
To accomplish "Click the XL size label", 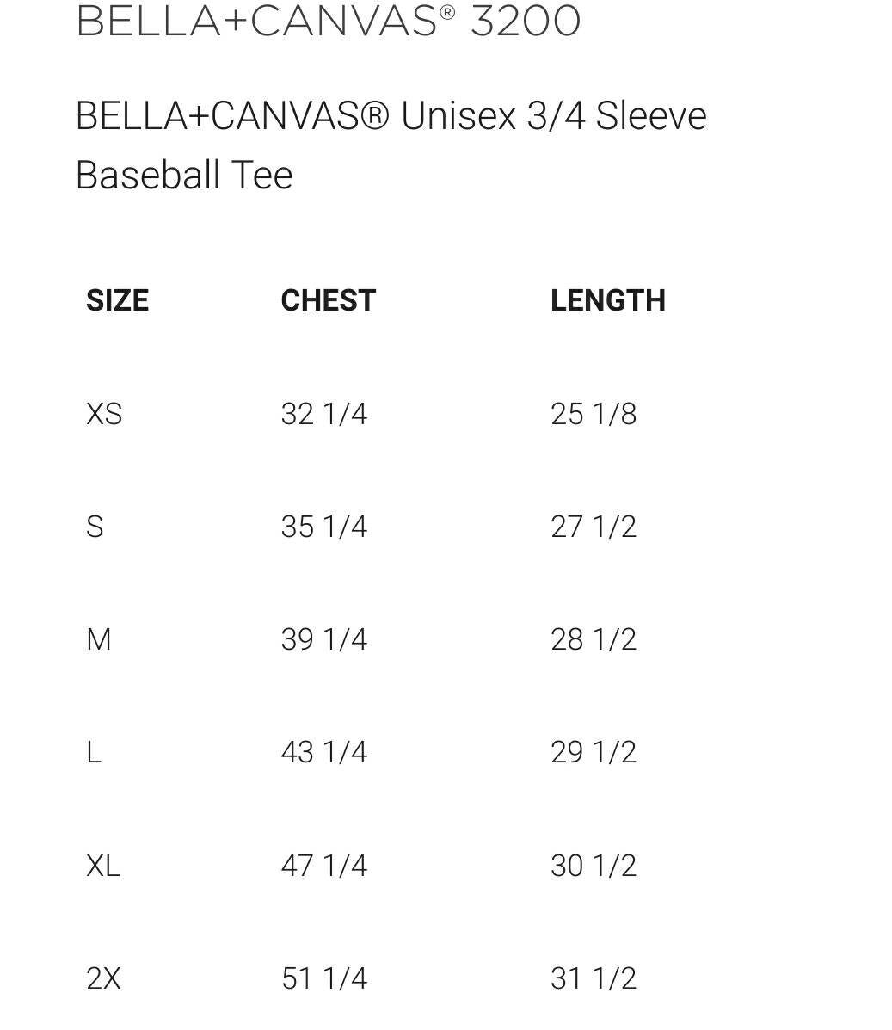I will click(103, 865).
